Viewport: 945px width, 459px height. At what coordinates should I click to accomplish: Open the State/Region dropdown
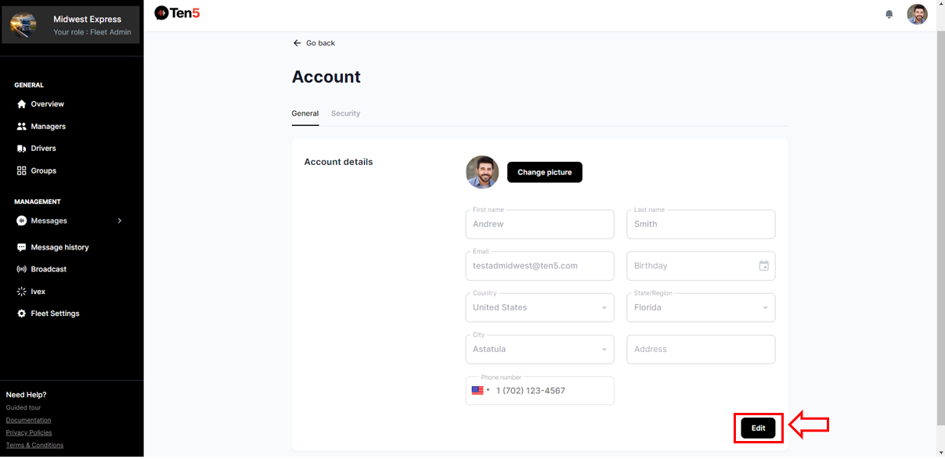click(765, 308)
